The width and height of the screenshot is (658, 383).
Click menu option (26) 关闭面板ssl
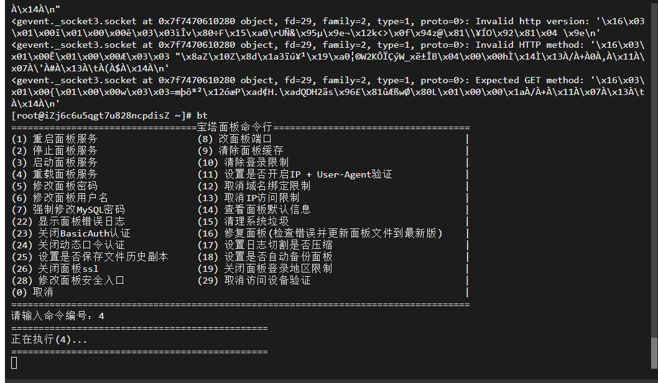pyautogui.click(x=55, y=269)
